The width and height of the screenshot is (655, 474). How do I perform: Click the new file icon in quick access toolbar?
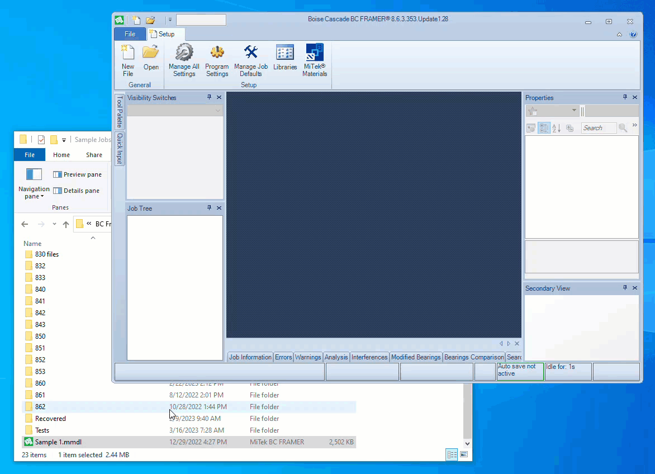(x=136, y=20)
